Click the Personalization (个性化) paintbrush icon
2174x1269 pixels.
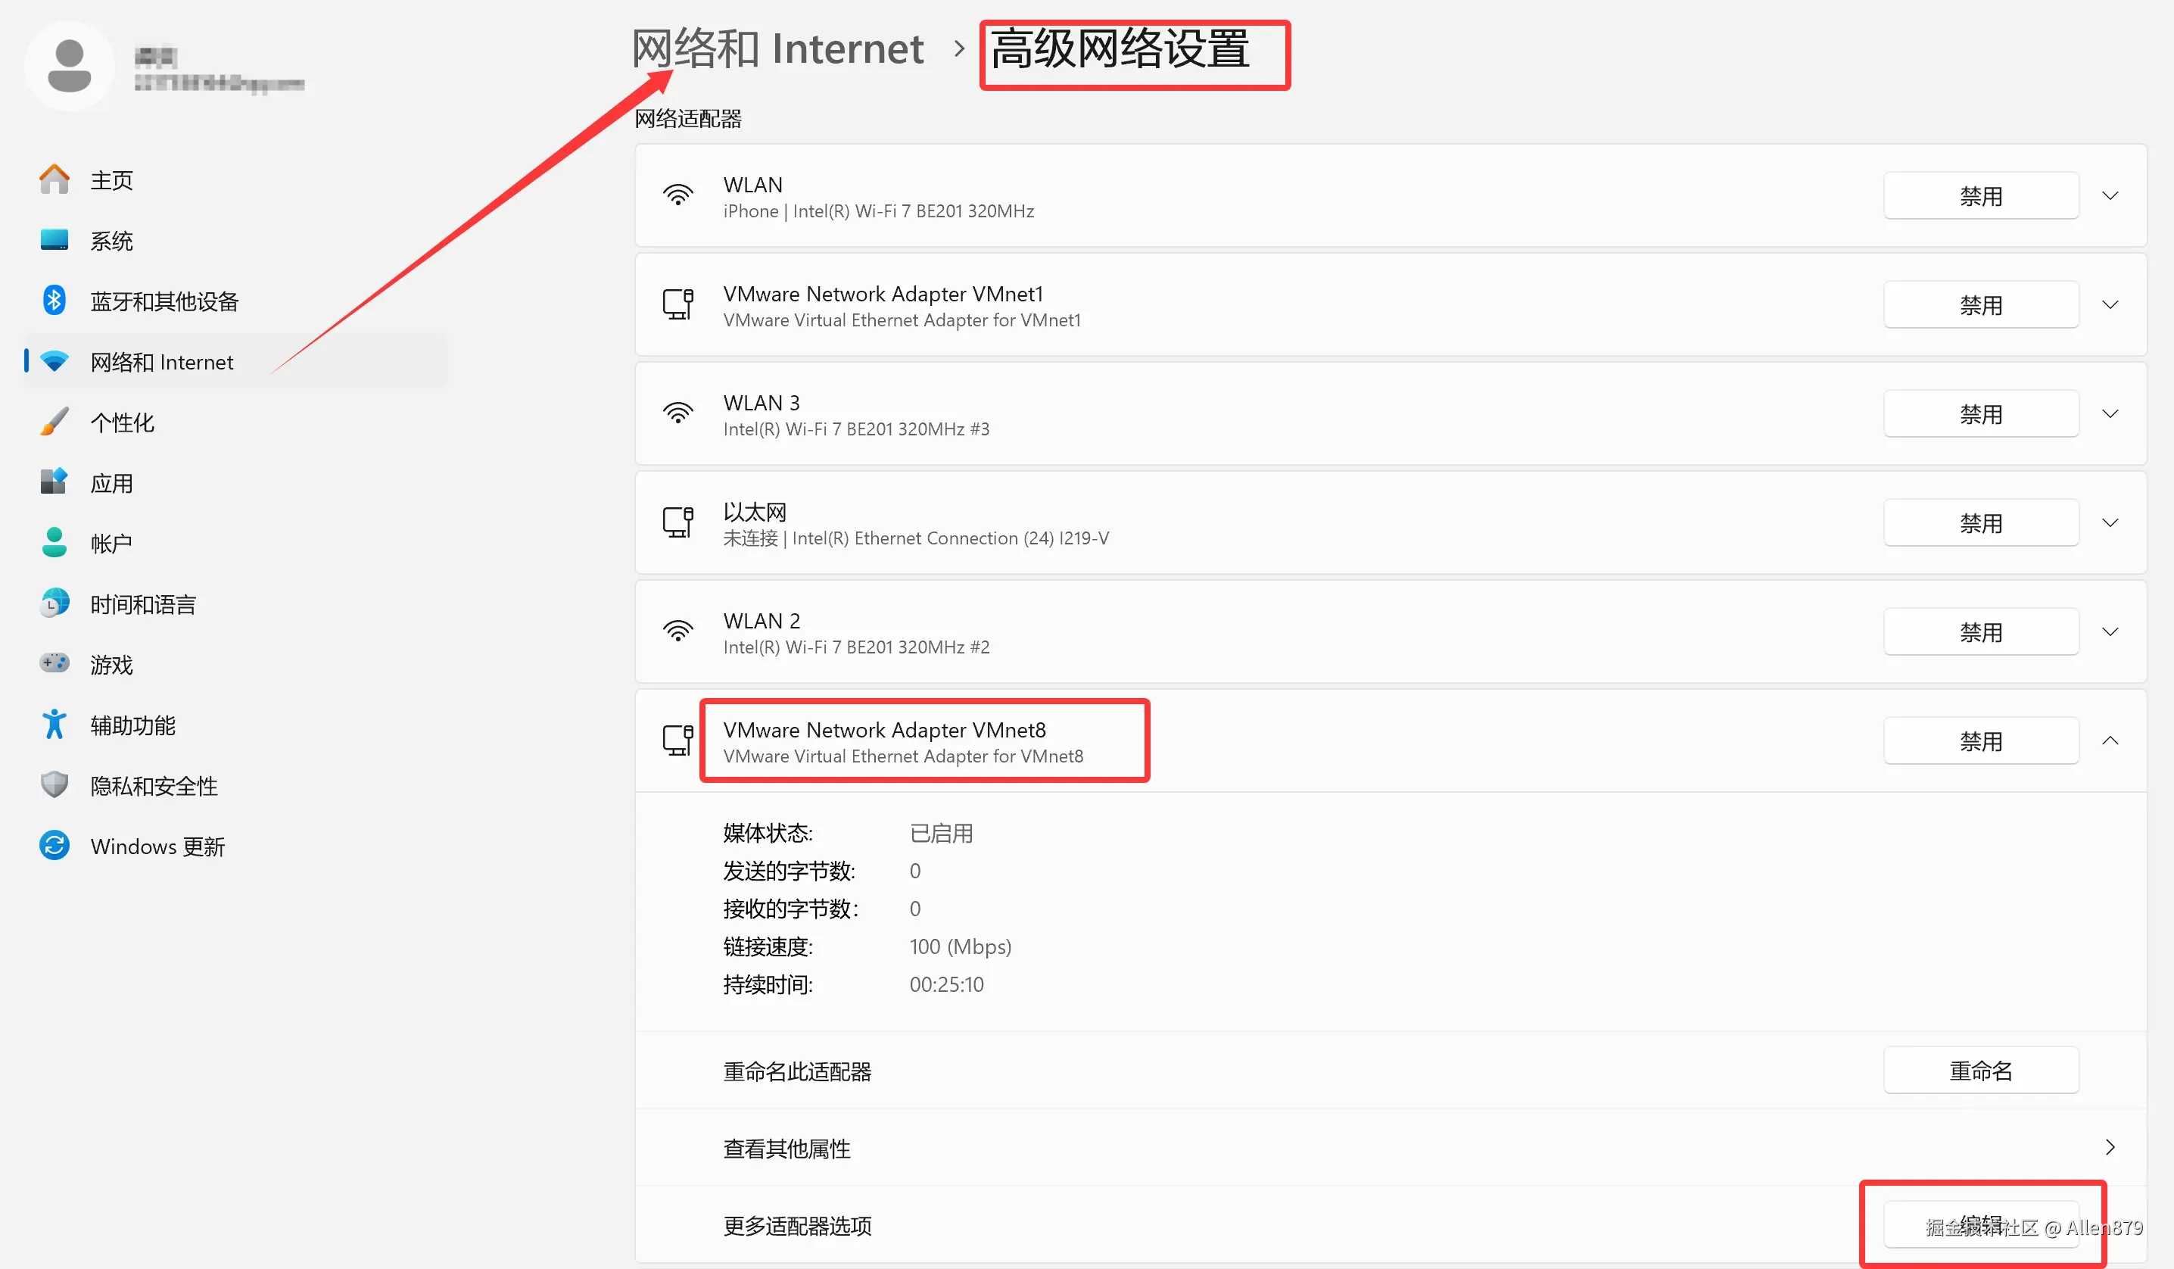(x=55, y=422)
